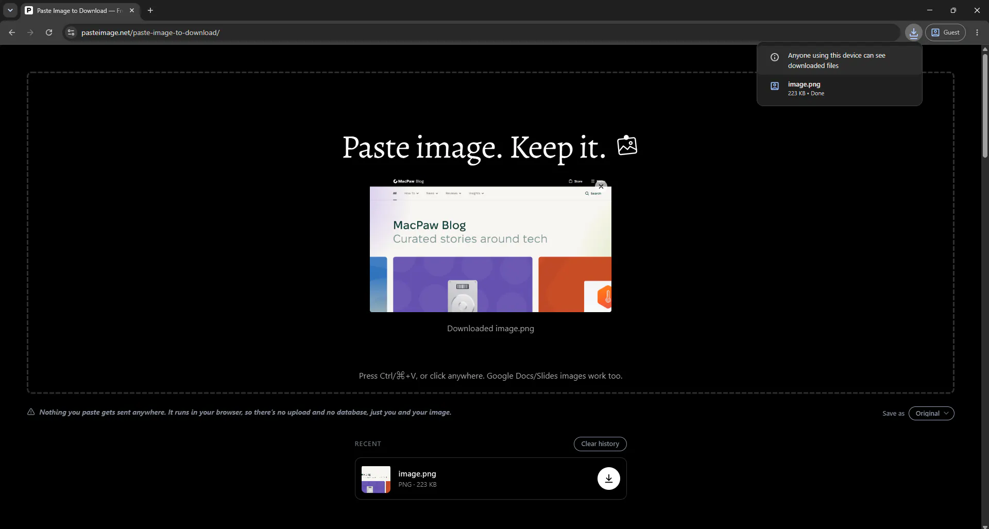The height and width of the screenshot is (529, 989).
Task: Click the browser back arrow
Action: pyautogui.click(x=12, y=32)
